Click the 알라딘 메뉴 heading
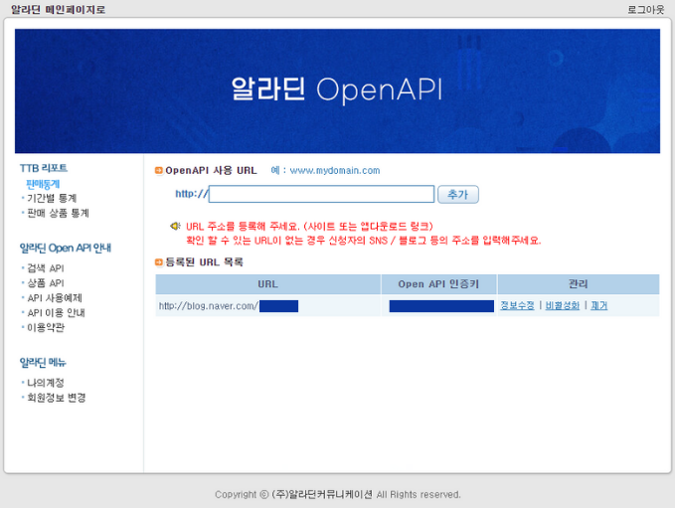 43,363
